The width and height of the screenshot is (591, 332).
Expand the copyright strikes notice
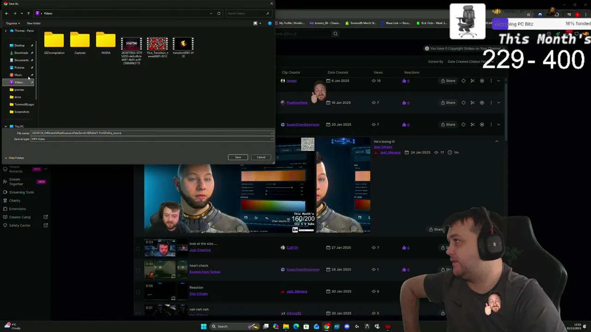(503, 48)
